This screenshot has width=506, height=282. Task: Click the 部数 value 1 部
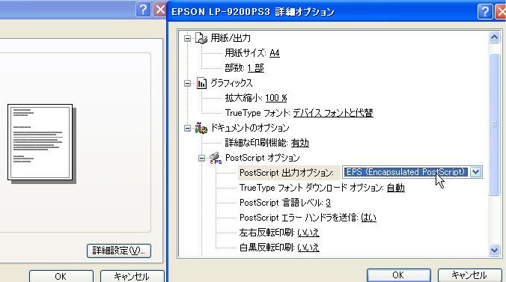[255, 68]
